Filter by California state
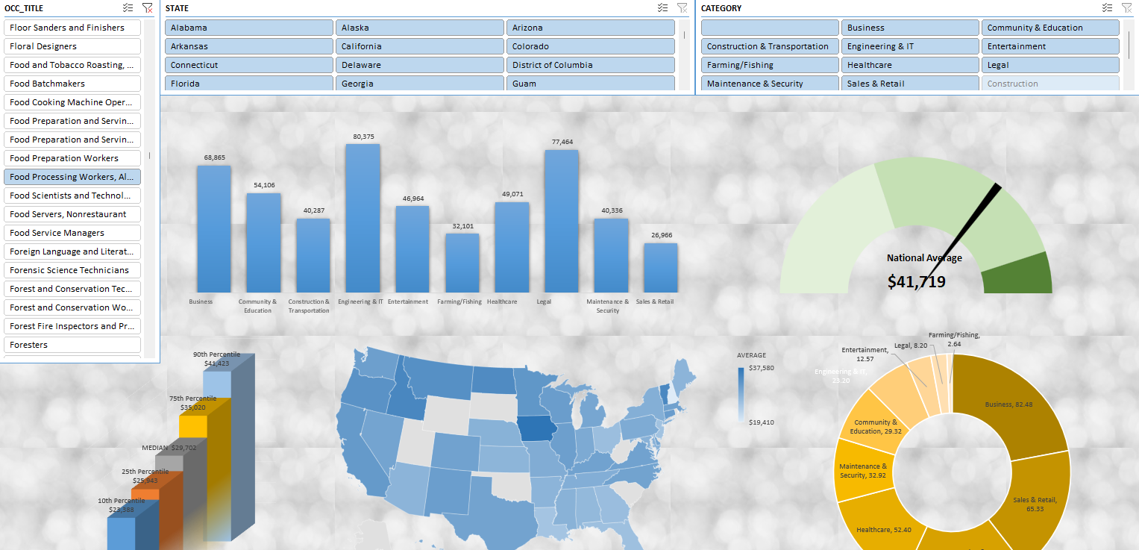This screenshot has height=550, width=1139. [x=420, y=46]
